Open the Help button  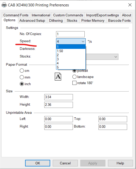[x=120, y=163]
